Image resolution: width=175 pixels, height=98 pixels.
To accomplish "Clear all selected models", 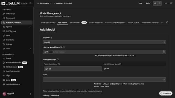I will point(164,52).
